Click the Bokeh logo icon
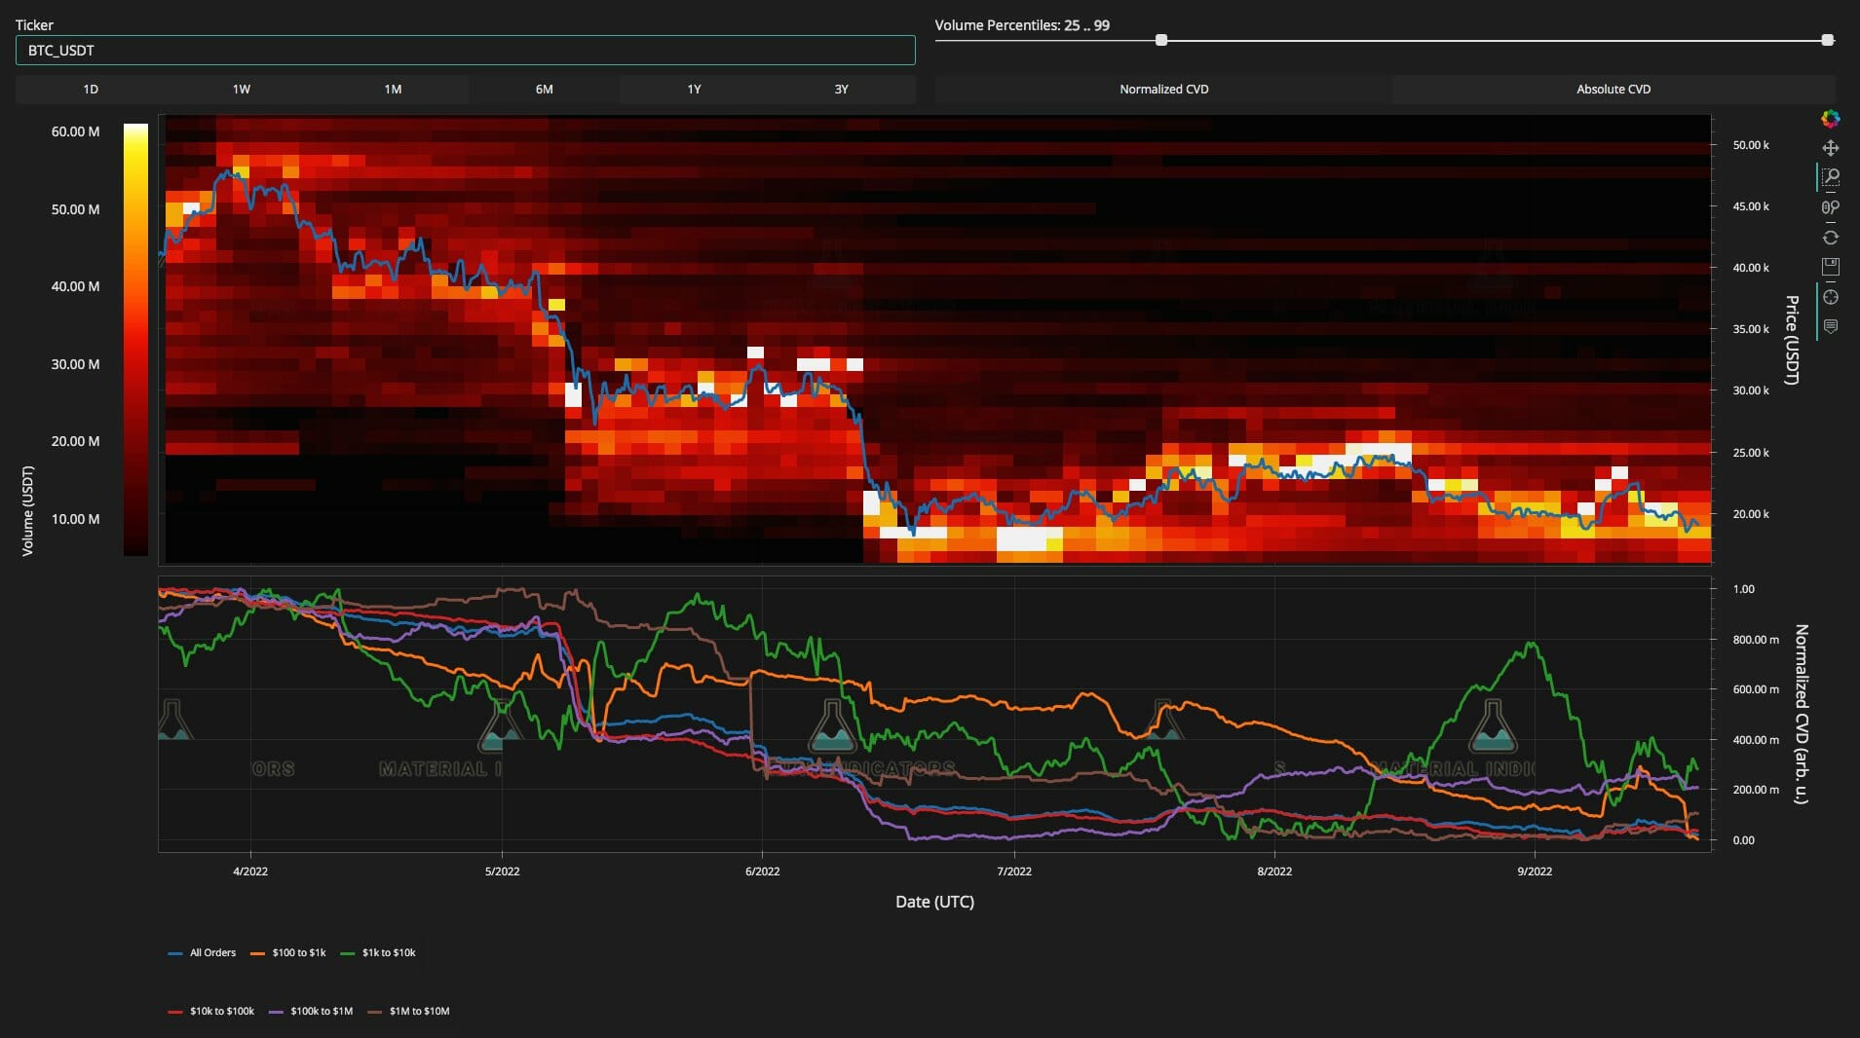The height and width of the screenshot is (1038, 1860). (1830, 119)
